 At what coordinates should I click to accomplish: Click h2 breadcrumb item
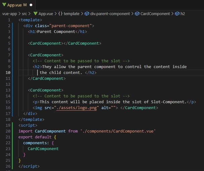(183, 14)
